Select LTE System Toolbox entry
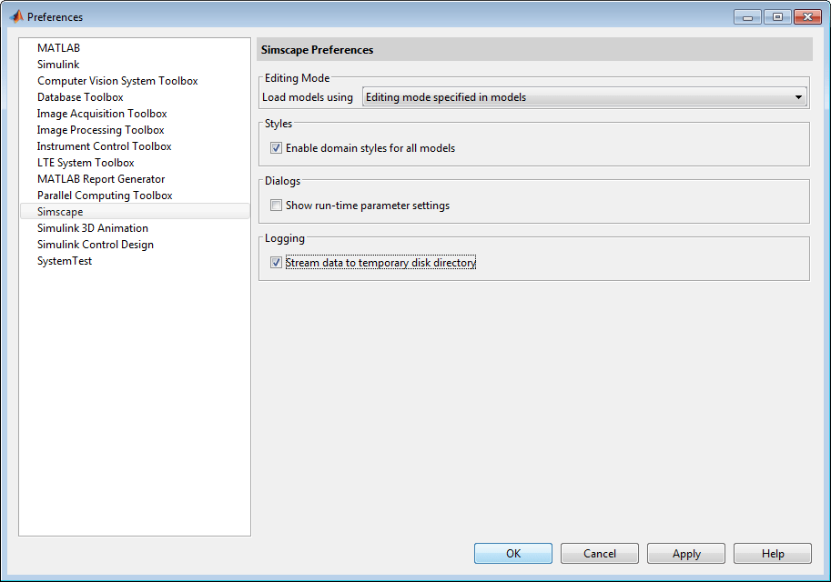831x582 pixels. pos(86,163)
